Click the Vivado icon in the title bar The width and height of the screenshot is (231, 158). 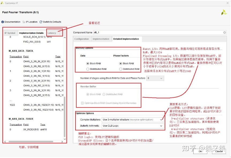[2, 3]
